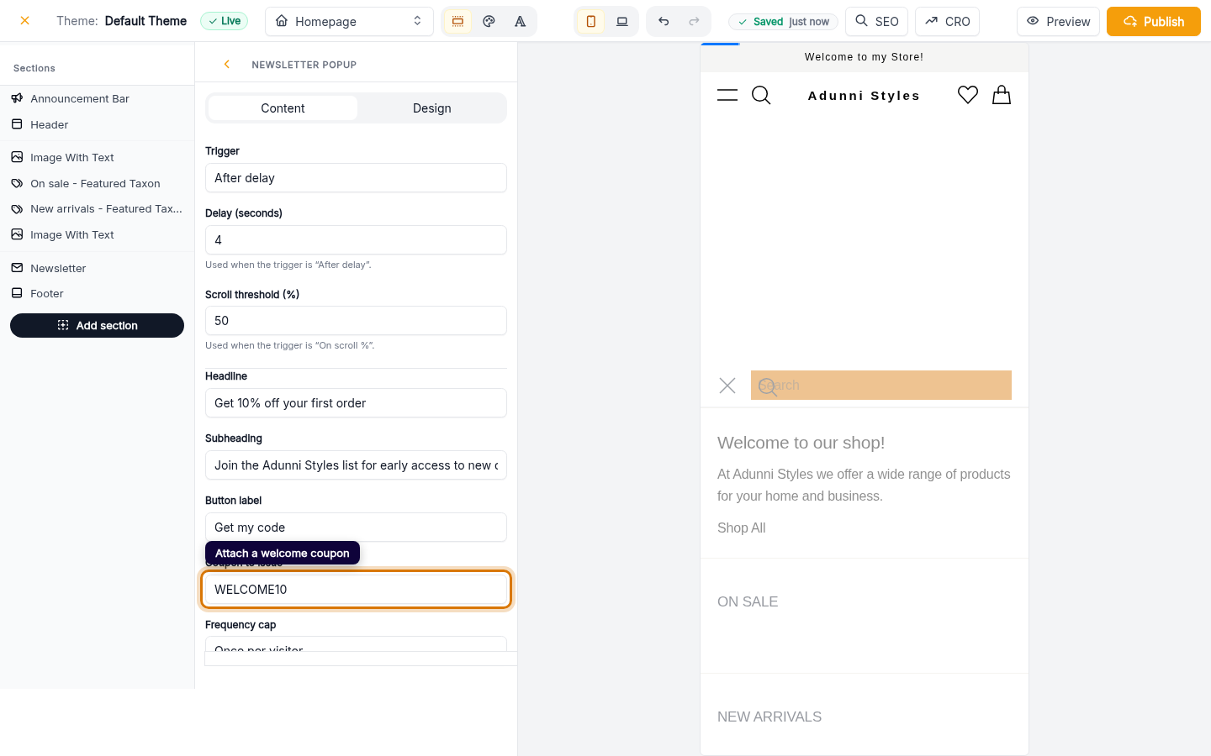Click the Headline input field

(356, 403)
